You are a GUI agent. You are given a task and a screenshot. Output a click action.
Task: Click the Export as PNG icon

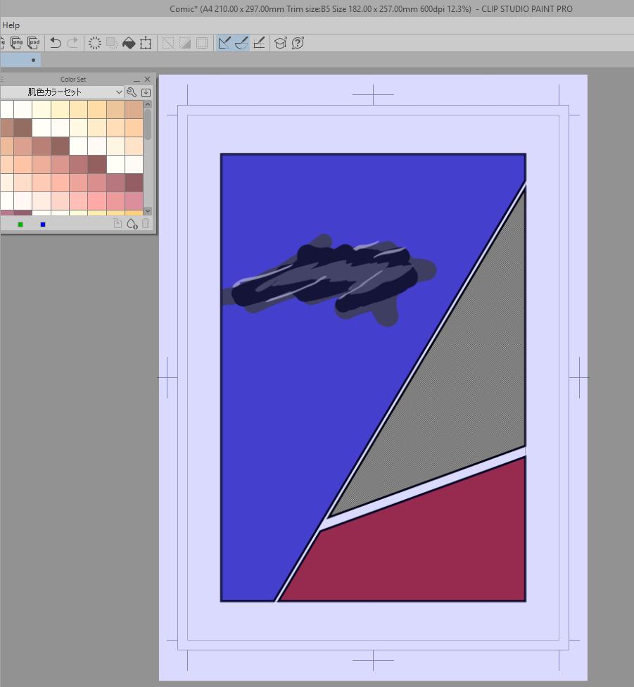point(16,42)
